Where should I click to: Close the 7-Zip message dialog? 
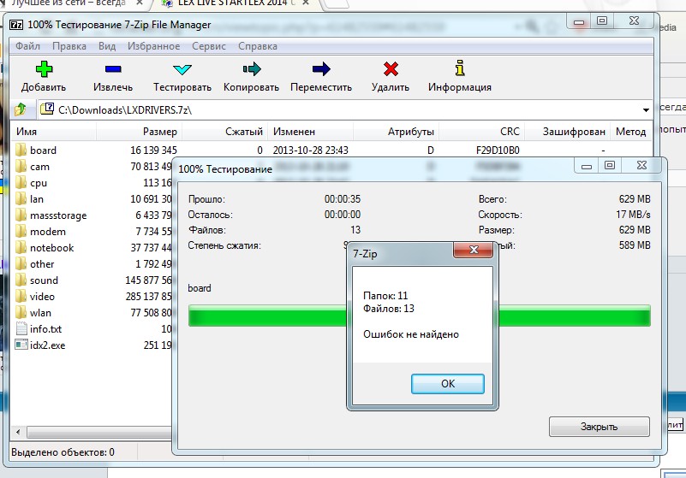pyautogui.click(x=474, y=250)
